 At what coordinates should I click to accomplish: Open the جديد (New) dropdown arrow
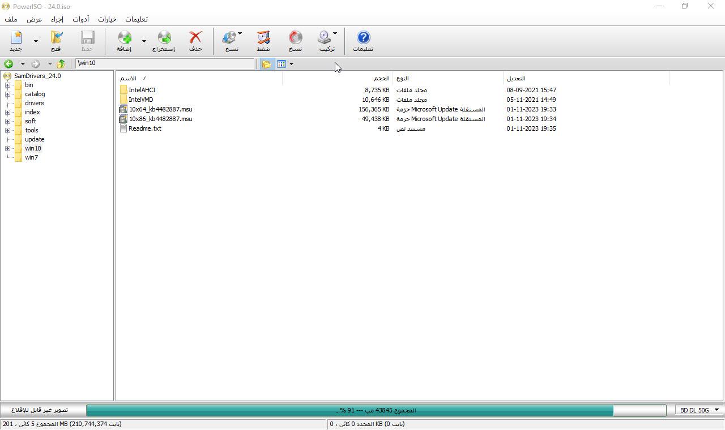pos(36,41)
